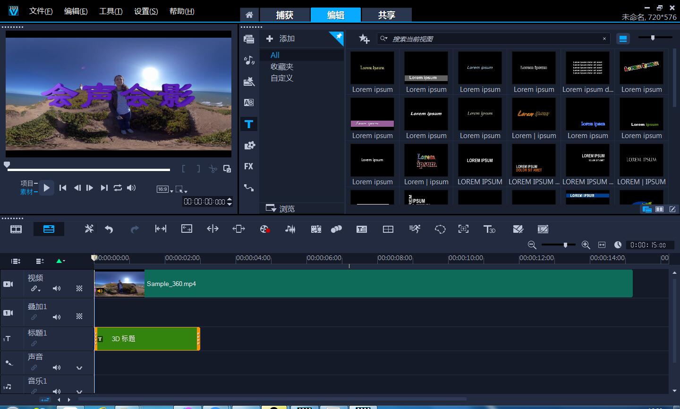Go to the home tab icon
680x409 pixels.
[249, 15]
